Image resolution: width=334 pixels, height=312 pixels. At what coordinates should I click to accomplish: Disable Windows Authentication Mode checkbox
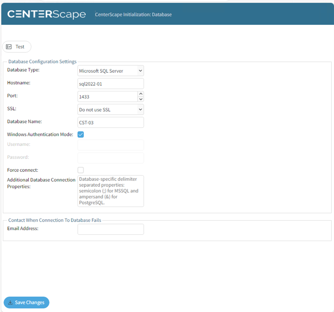point(81,134)
